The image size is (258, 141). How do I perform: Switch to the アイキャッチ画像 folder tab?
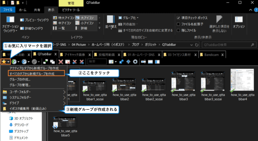coord(75,55)
